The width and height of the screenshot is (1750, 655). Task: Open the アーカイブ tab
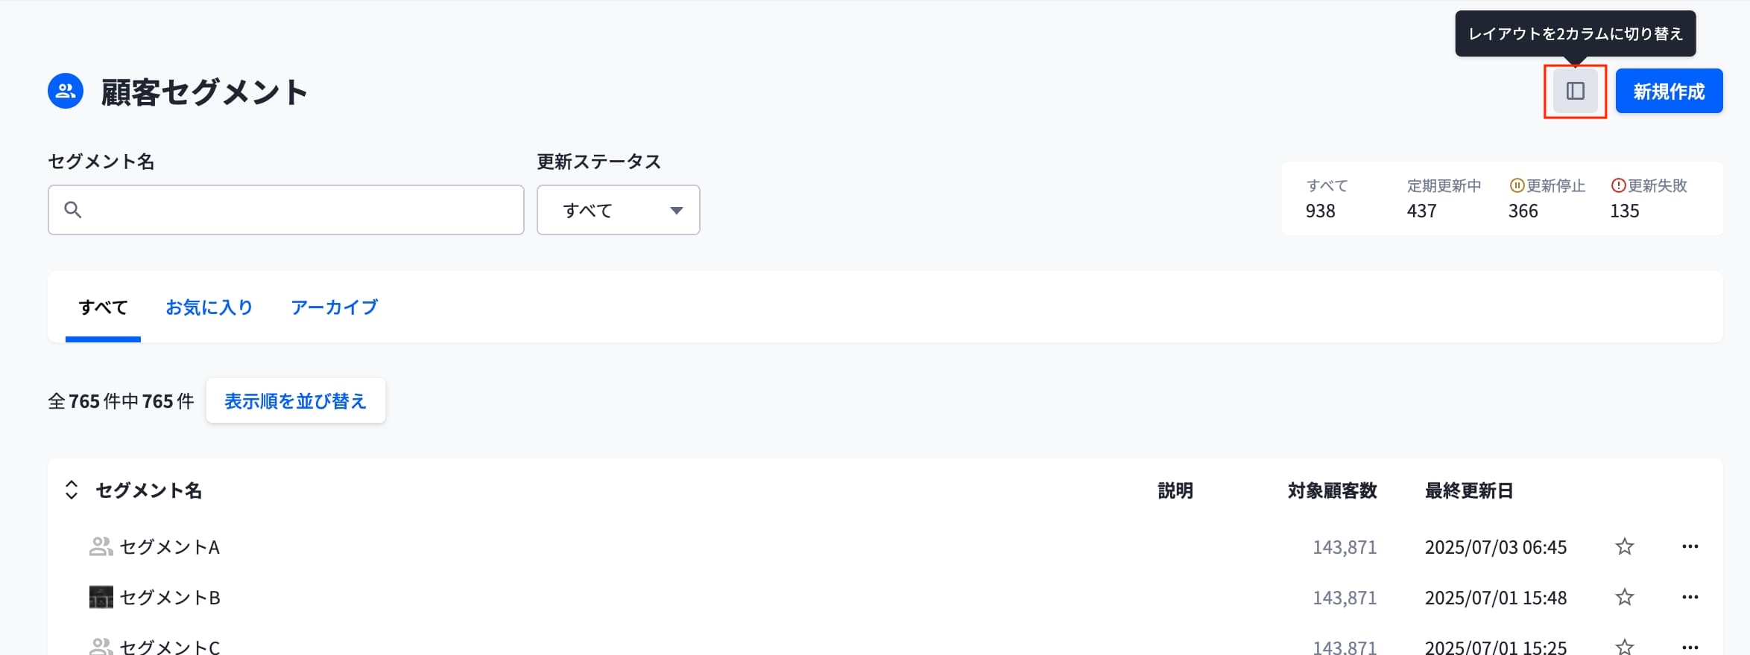pos(334,307)
